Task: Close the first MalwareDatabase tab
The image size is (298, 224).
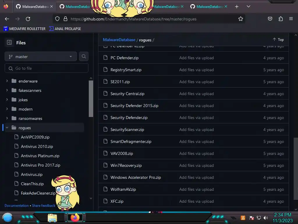Action: [x=52, y=6]
